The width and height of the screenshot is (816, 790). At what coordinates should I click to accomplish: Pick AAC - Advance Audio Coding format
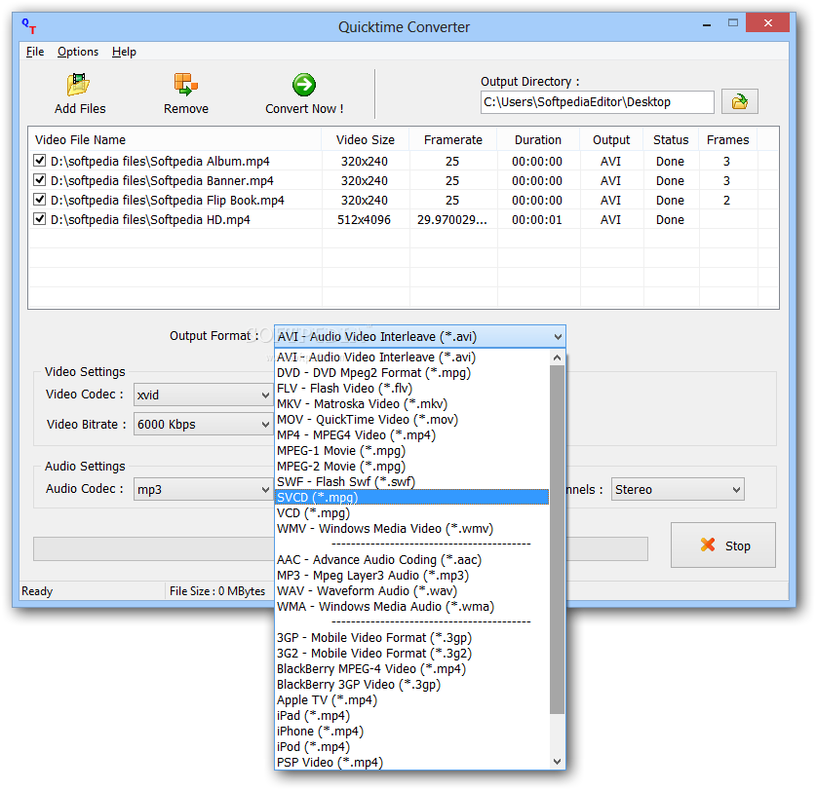[x=412, y=560]
